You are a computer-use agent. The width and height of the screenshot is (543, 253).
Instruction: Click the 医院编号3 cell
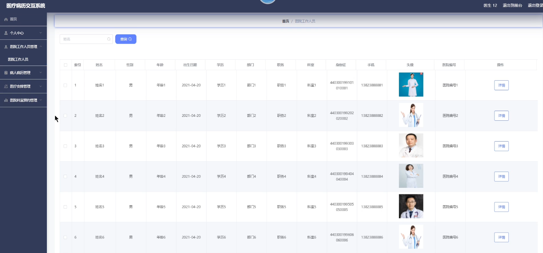tap(450, 146)
